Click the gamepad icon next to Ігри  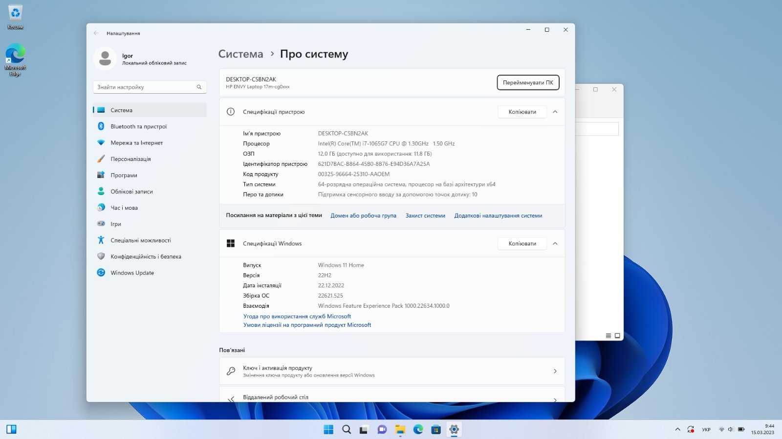pos(101,224)
